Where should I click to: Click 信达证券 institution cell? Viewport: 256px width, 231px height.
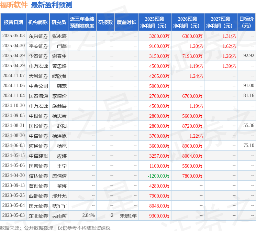click(38, 176)
